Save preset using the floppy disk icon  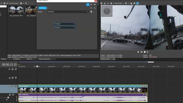pos(91,12)
